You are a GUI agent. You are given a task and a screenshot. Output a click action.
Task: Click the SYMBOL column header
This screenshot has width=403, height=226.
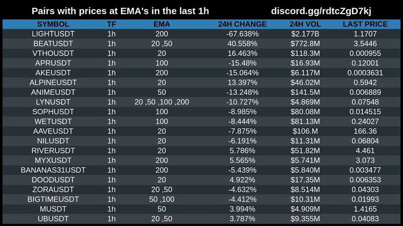coord(53,24)
